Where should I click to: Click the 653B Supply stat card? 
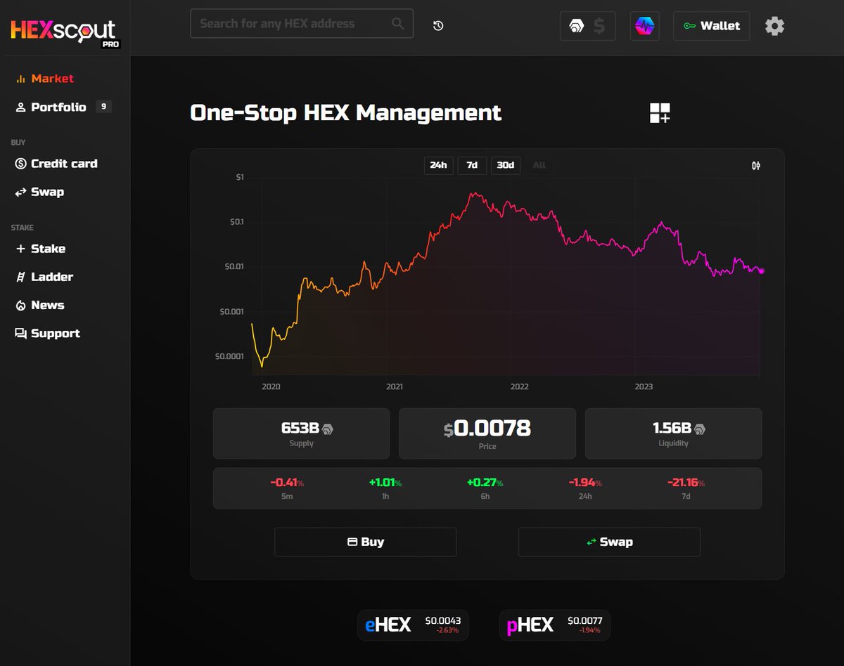pyautogui.click(x=301, y=433)
